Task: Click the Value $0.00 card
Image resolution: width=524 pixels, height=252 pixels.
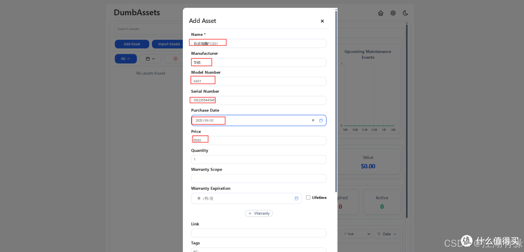Action: pyautogui.click(x=368, y=161)
